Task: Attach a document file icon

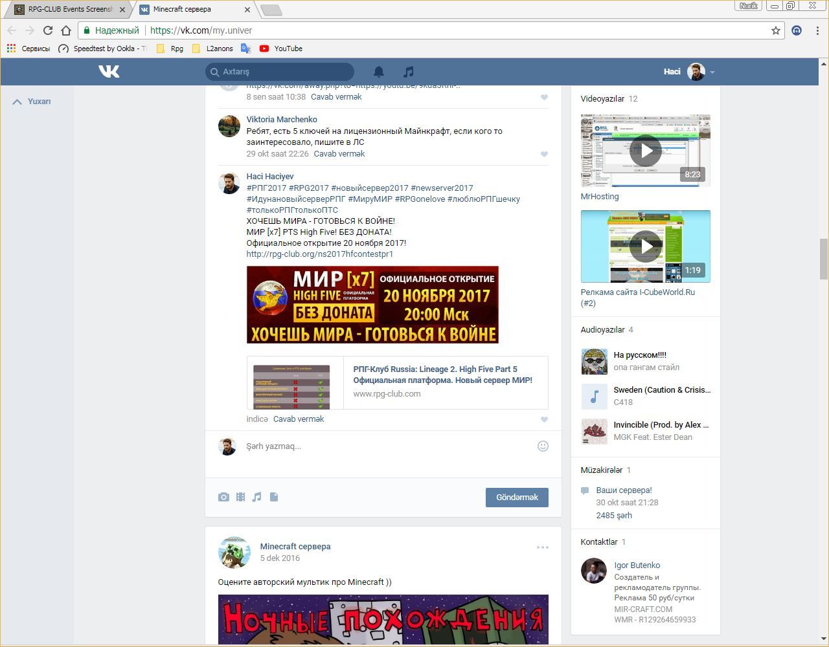Action: click(x=274, y=497)
